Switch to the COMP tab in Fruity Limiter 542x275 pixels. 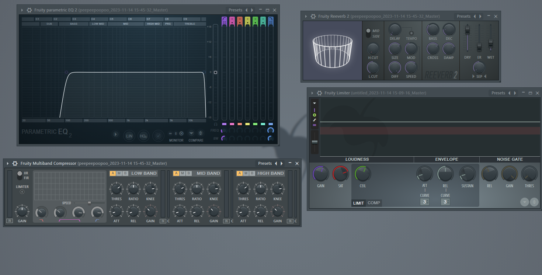[374, 203]
